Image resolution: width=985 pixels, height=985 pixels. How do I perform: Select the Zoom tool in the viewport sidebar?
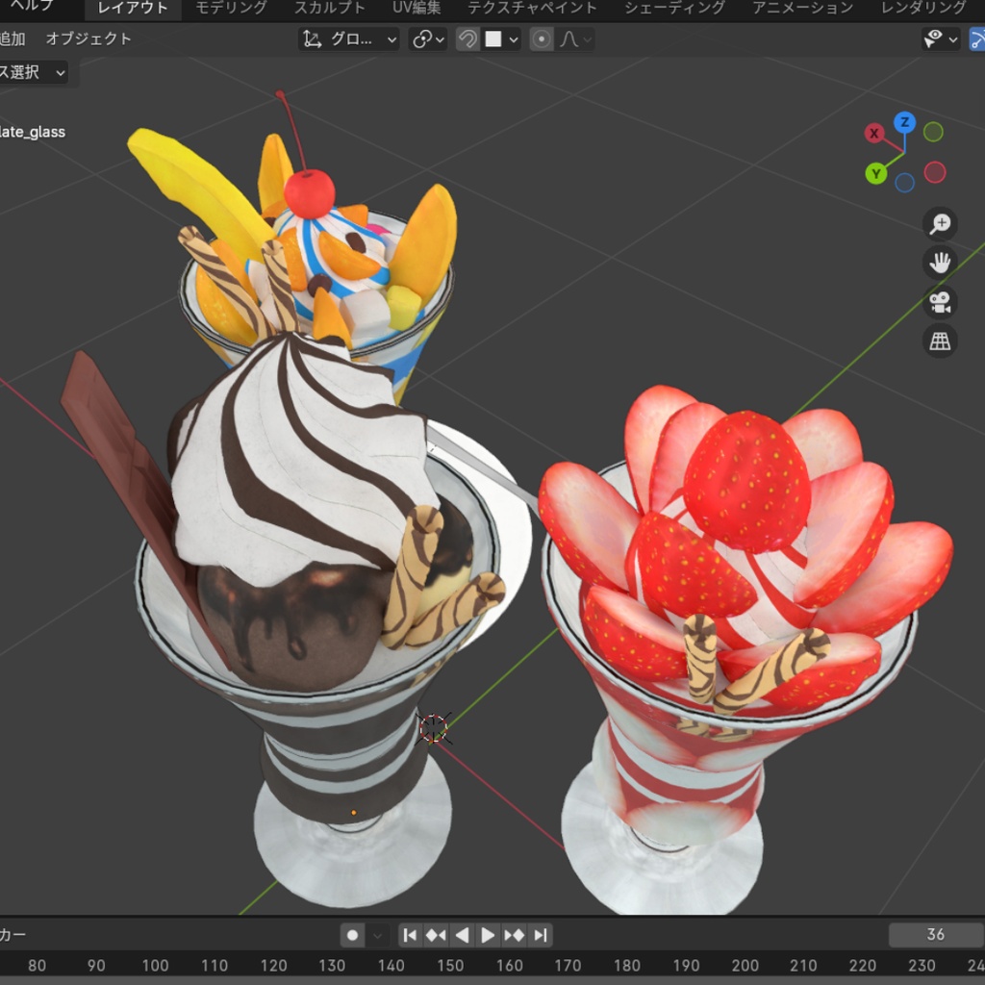point(940,223)
